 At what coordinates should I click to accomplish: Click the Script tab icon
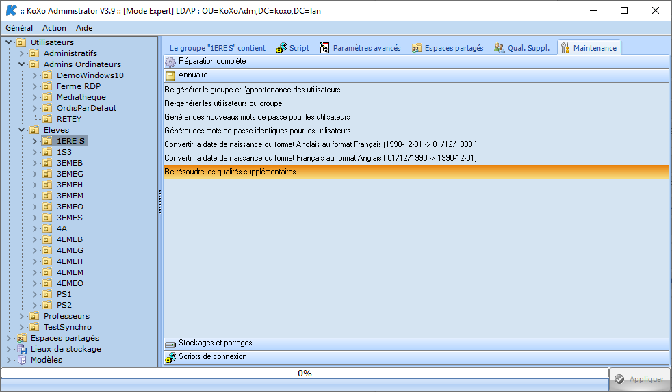click(x=281, y=48)
